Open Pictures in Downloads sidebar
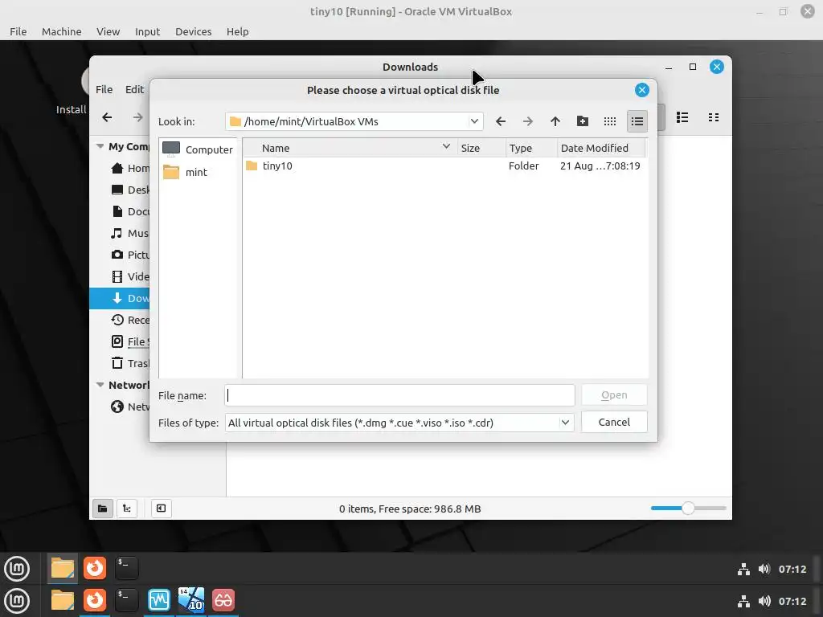Screen dimensions: 823x617 120,255
